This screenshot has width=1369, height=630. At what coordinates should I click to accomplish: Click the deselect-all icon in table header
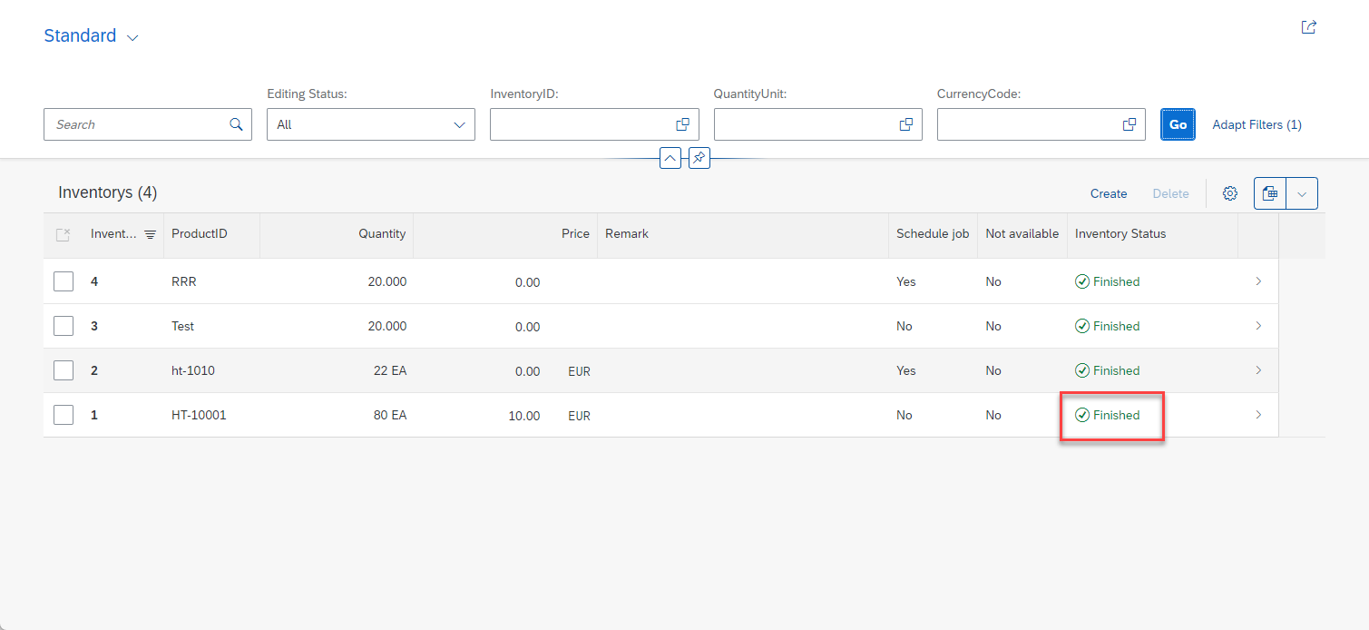click(x=63, y=234)
